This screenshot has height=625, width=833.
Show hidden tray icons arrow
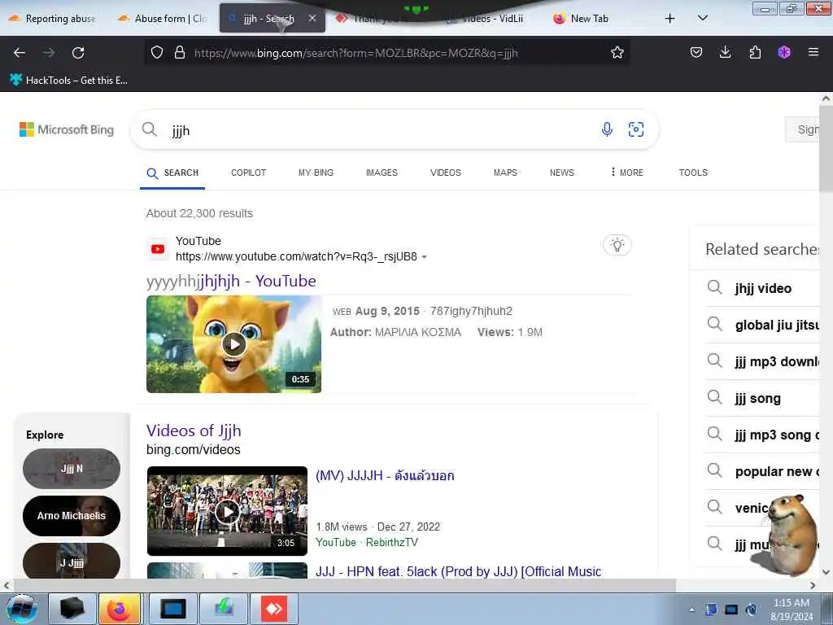pos(691,610)
